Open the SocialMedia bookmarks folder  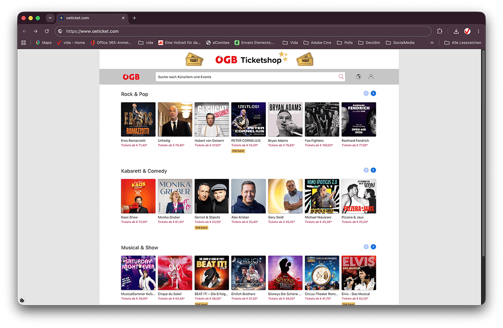click(400, 43)
